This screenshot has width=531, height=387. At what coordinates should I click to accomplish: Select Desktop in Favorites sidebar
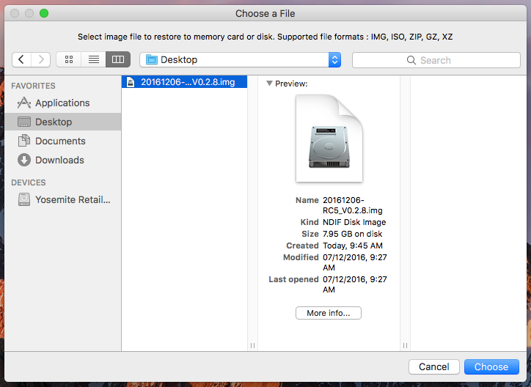[54, 122]
